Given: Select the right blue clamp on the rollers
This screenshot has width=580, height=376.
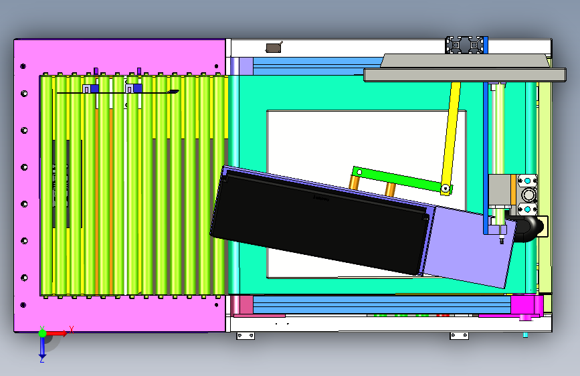Looking at the screenshot, I should (138, 88).
